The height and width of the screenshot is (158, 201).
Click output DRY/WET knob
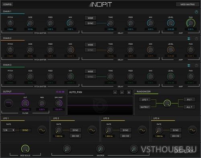coord(59,103)
